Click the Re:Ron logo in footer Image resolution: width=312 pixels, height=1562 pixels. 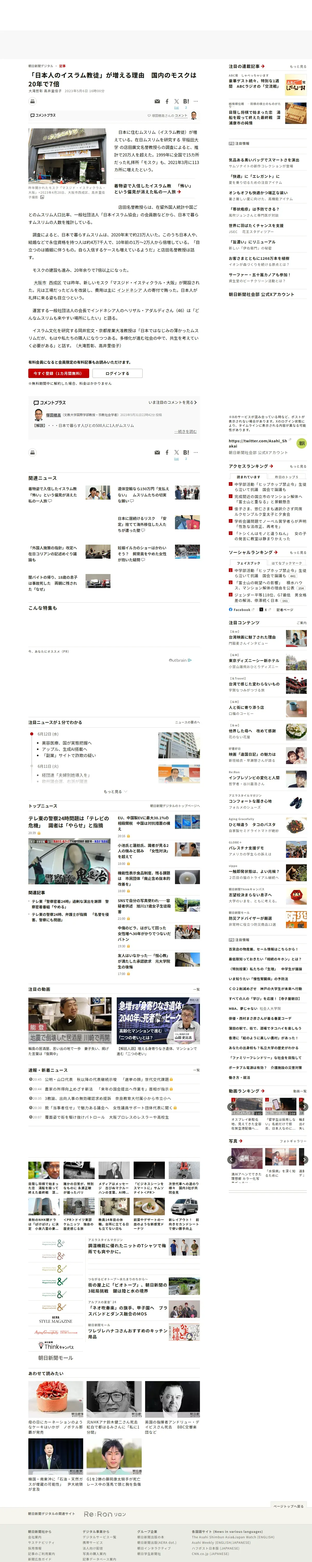[x=105, y=1514]
